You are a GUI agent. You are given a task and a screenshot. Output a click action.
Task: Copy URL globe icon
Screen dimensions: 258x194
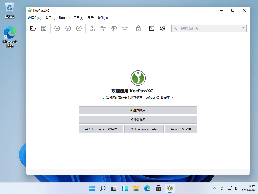(x=114, y=29)
